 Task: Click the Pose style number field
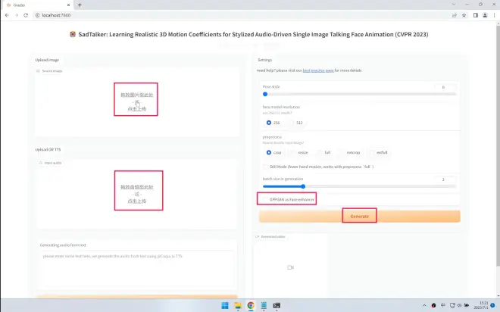point(445,87)
